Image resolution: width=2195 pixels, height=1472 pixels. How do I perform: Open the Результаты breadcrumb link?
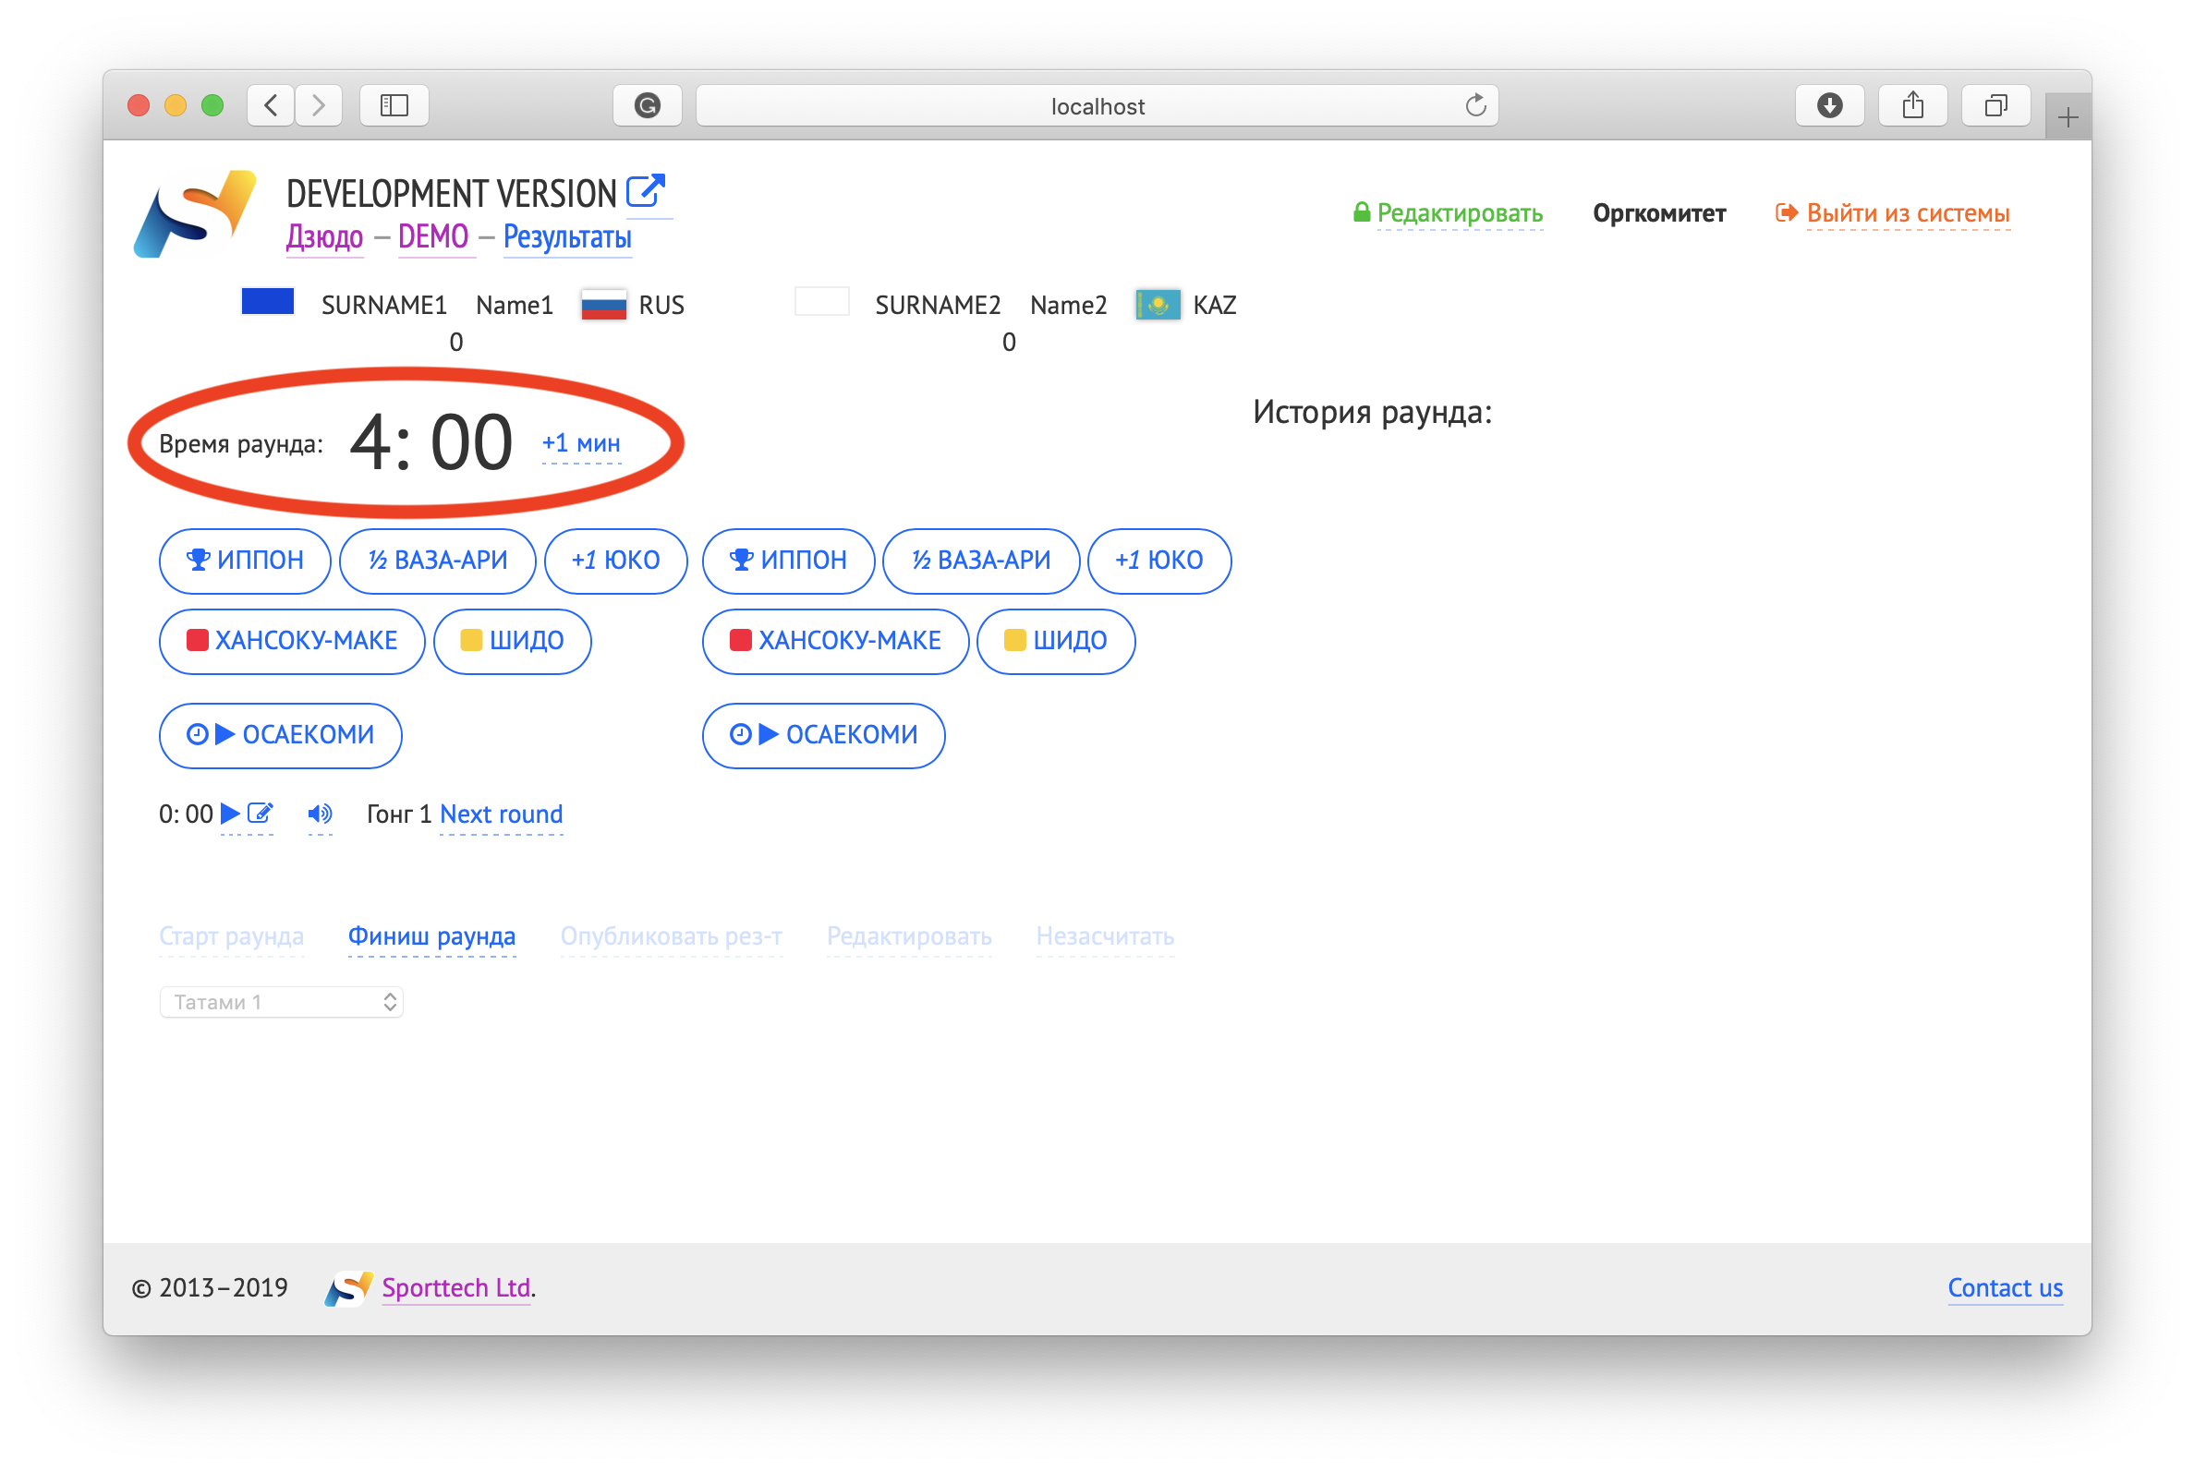click(567, 236)
